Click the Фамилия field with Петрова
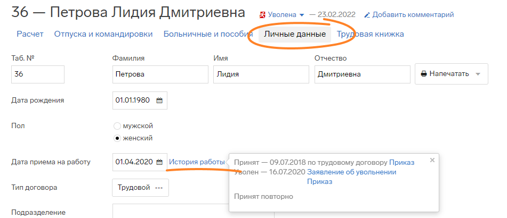The width and height of the screenshot is (507, 218). 160,74
